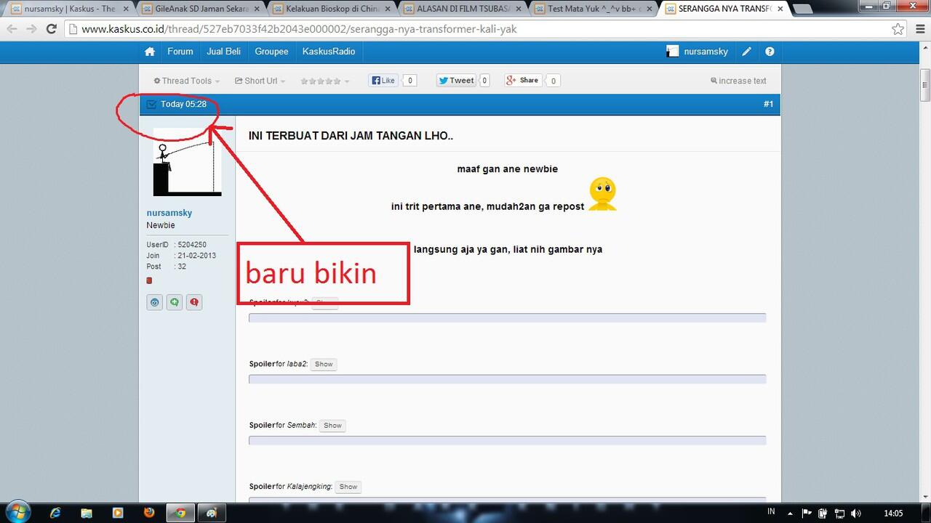Open the Jual Beli menu item
This screenshot has width=931, height=523.
pyautogui.click(x=224, y=52)
